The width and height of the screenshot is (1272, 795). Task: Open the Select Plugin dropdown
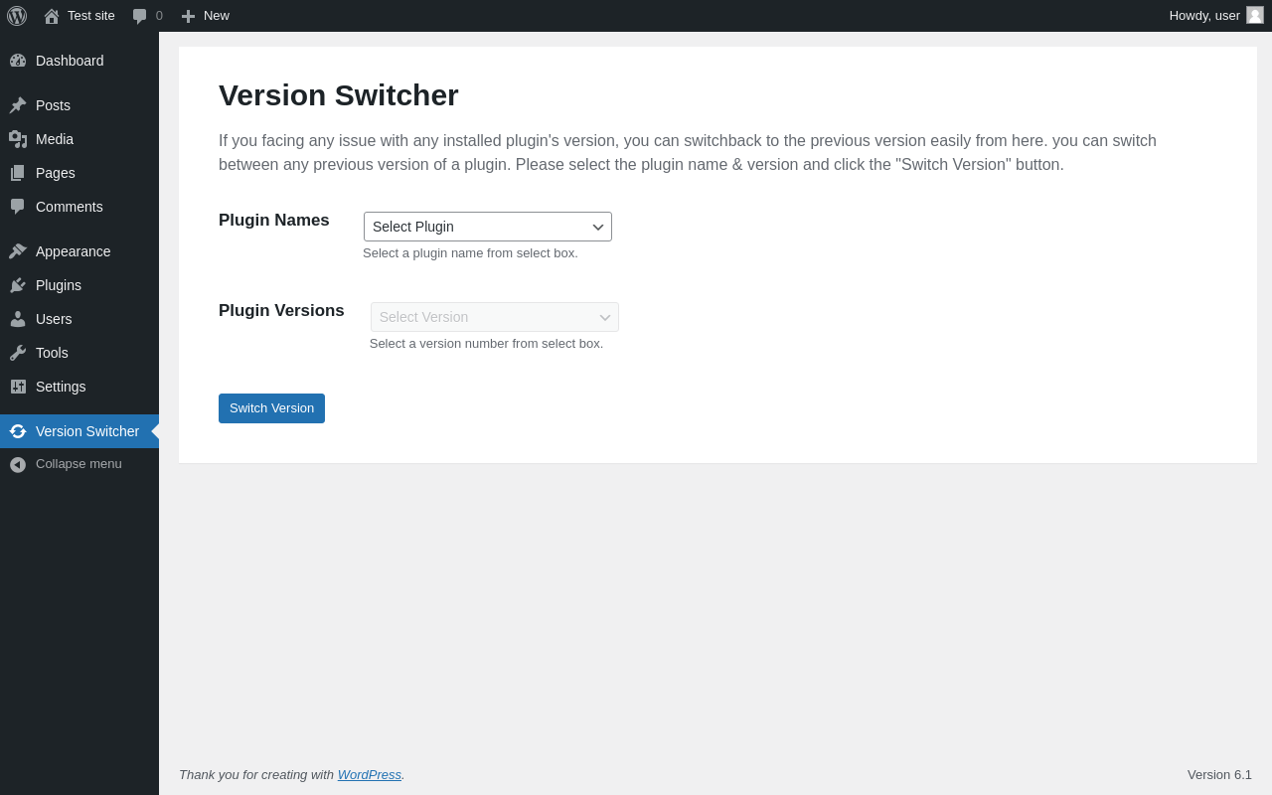pyautogui.click(x=488, y=227)
